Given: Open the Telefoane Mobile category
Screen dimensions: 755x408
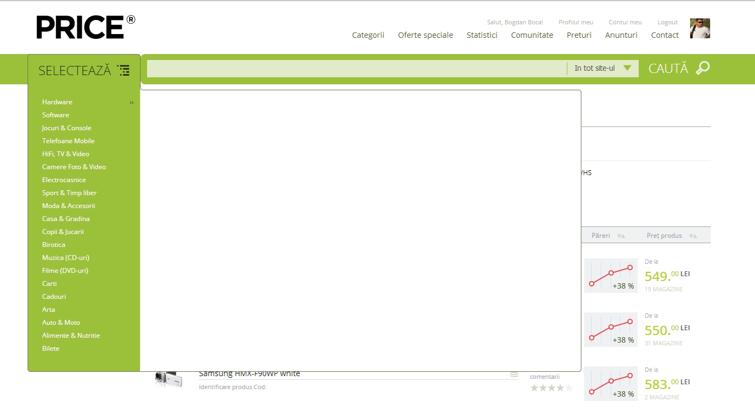Looking at the screenshot, I should coord(68,141).
